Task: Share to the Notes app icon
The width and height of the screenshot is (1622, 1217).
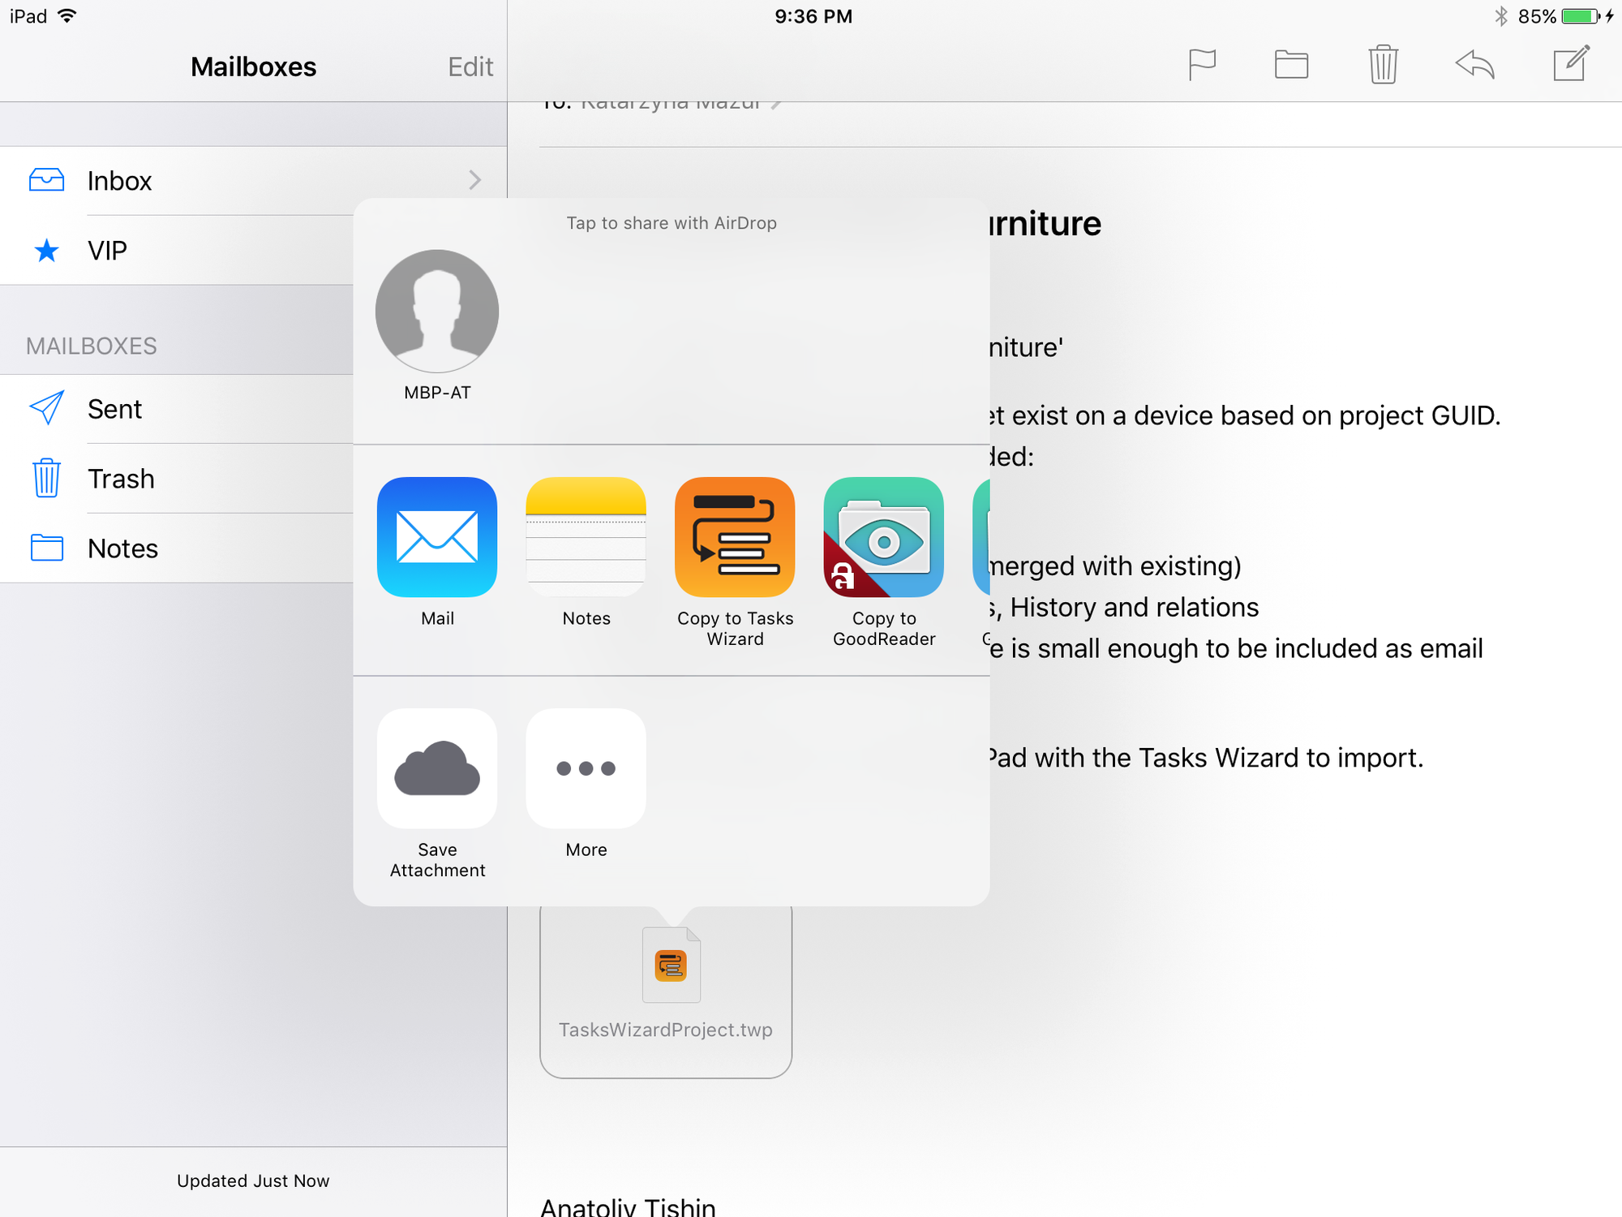Action: pos(586,537)
